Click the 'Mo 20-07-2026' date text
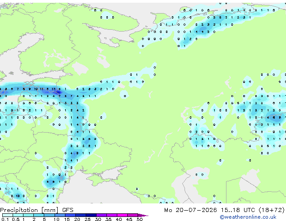286x221 pixels. point(190,210)
